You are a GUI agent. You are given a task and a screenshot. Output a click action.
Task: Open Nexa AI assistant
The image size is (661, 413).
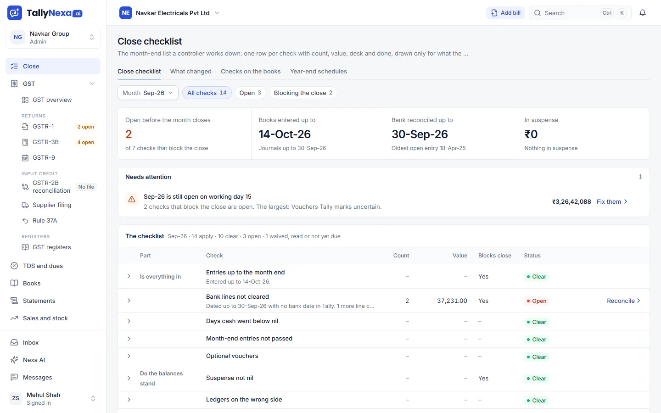click(53, 360)
